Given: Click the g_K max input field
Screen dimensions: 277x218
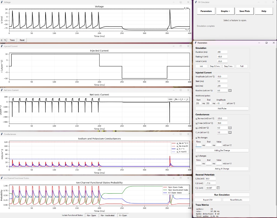Looking at the screenshot, I should pos(222,123).
